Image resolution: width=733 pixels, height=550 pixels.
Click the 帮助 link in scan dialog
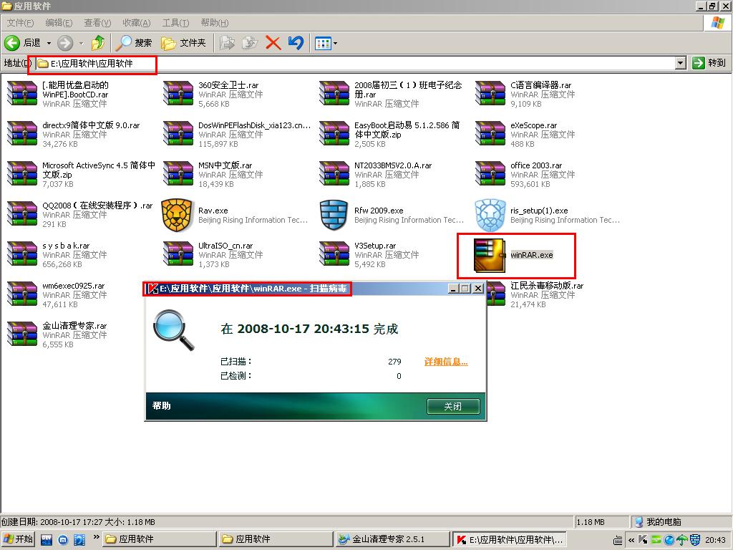[161, 406]
